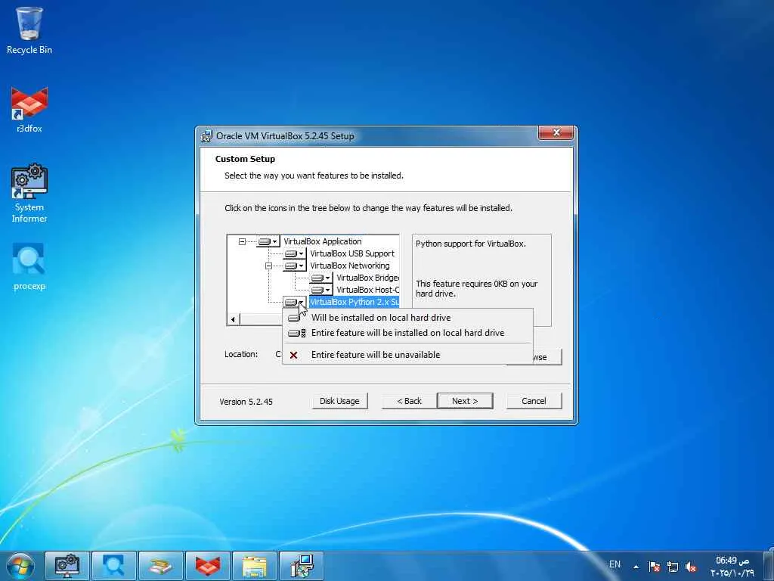Activate the VirtualBox installer taskbar button
The height and width of the screenshot is (581, 774).
302,566
